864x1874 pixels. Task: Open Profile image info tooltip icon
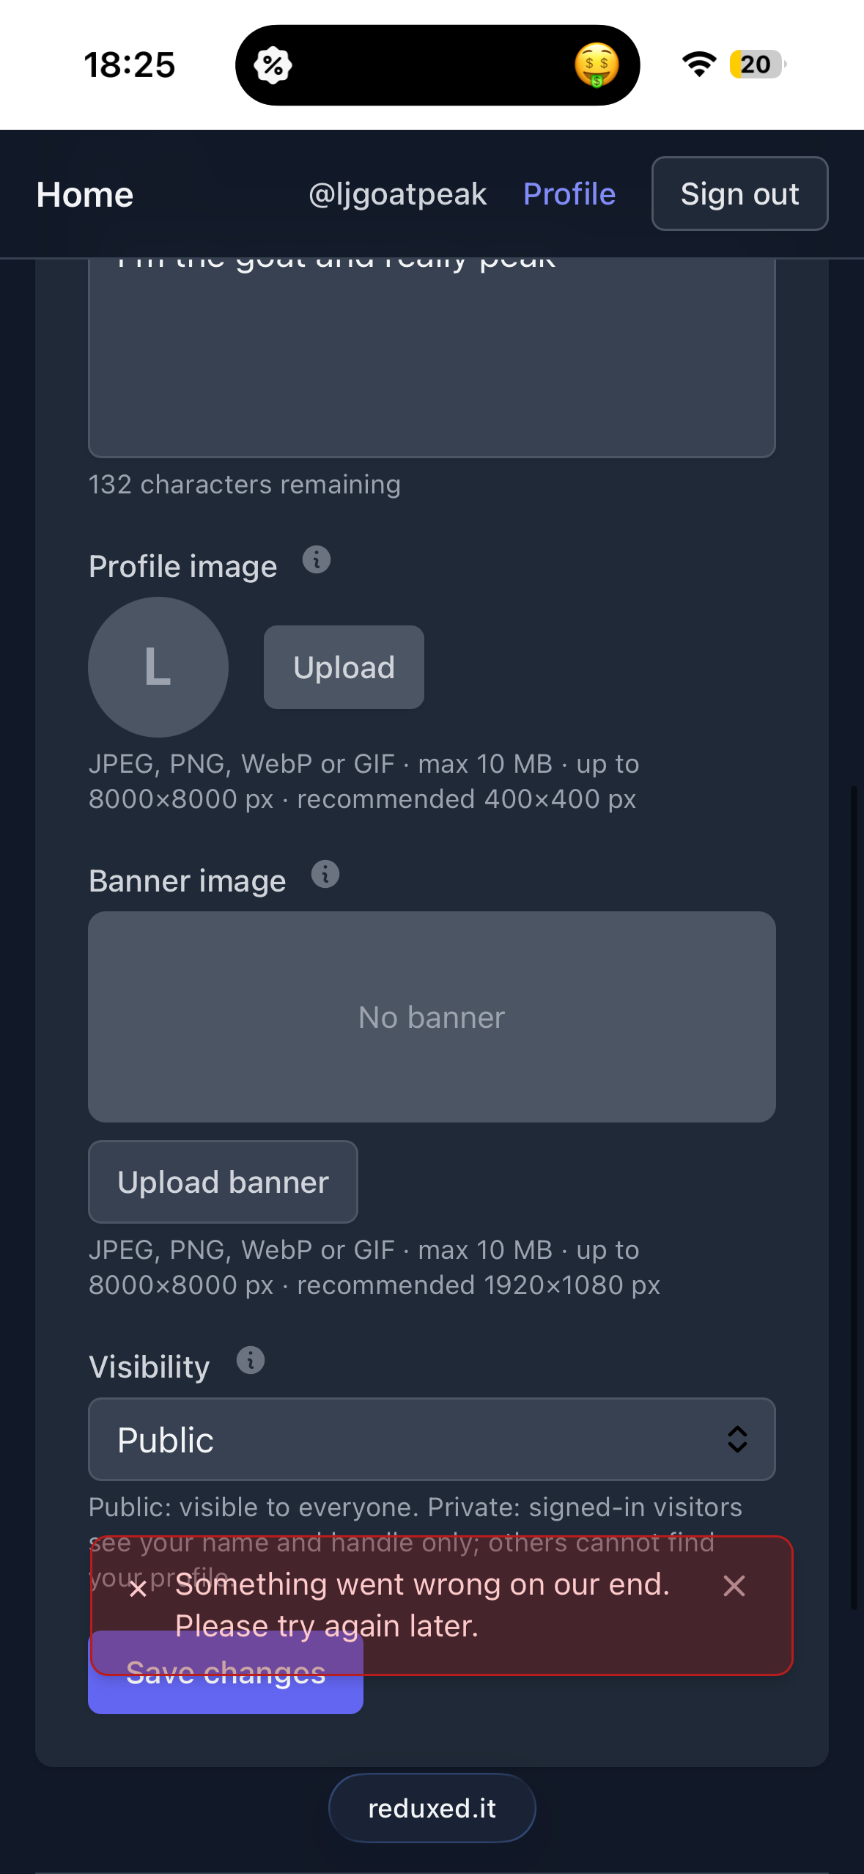tap(317, 560)
